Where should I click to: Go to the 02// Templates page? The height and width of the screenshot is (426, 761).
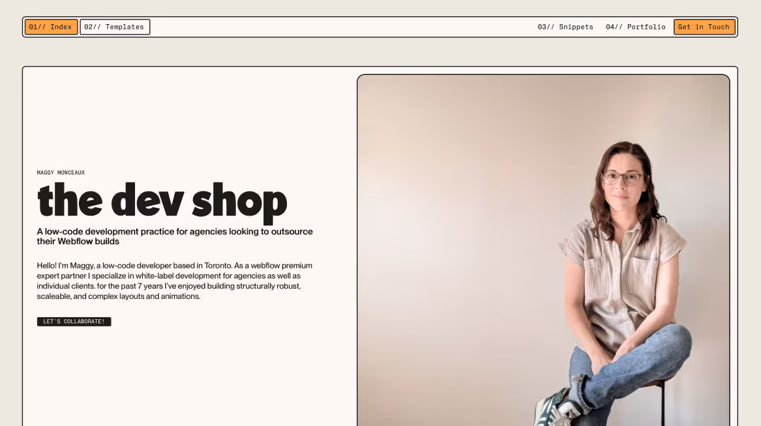coord(115,27)
